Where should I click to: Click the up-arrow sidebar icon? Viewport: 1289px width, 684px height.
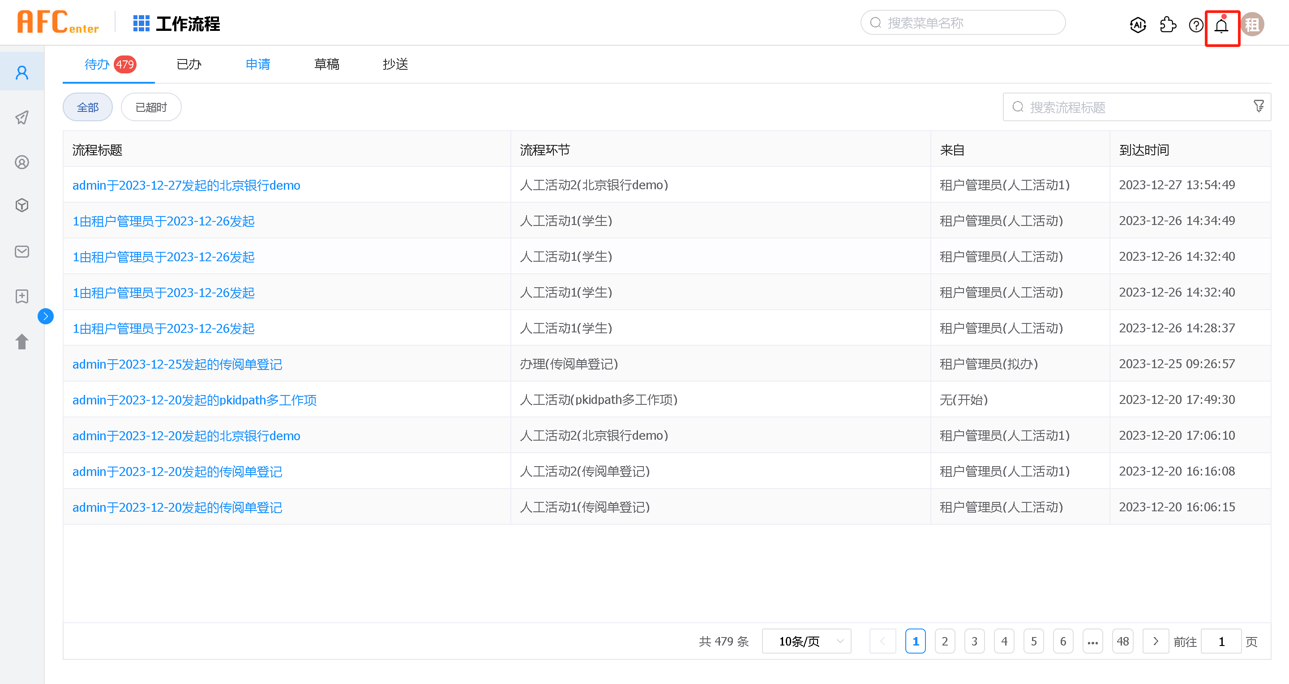(22, 341)
